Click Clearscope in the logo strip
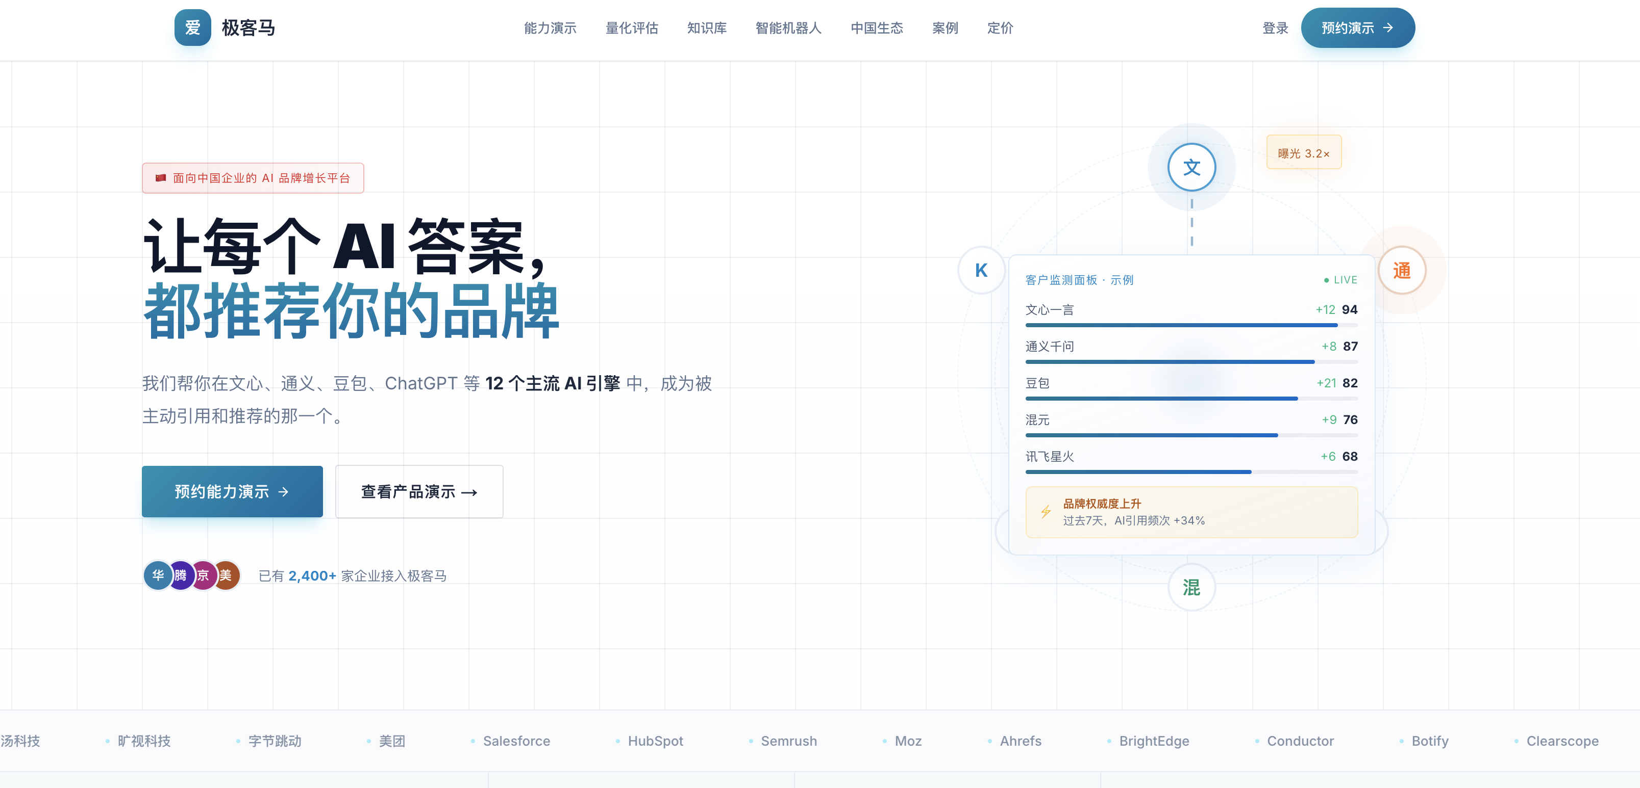This screenshot has width=1640, height=788. tap(1562, 741)
